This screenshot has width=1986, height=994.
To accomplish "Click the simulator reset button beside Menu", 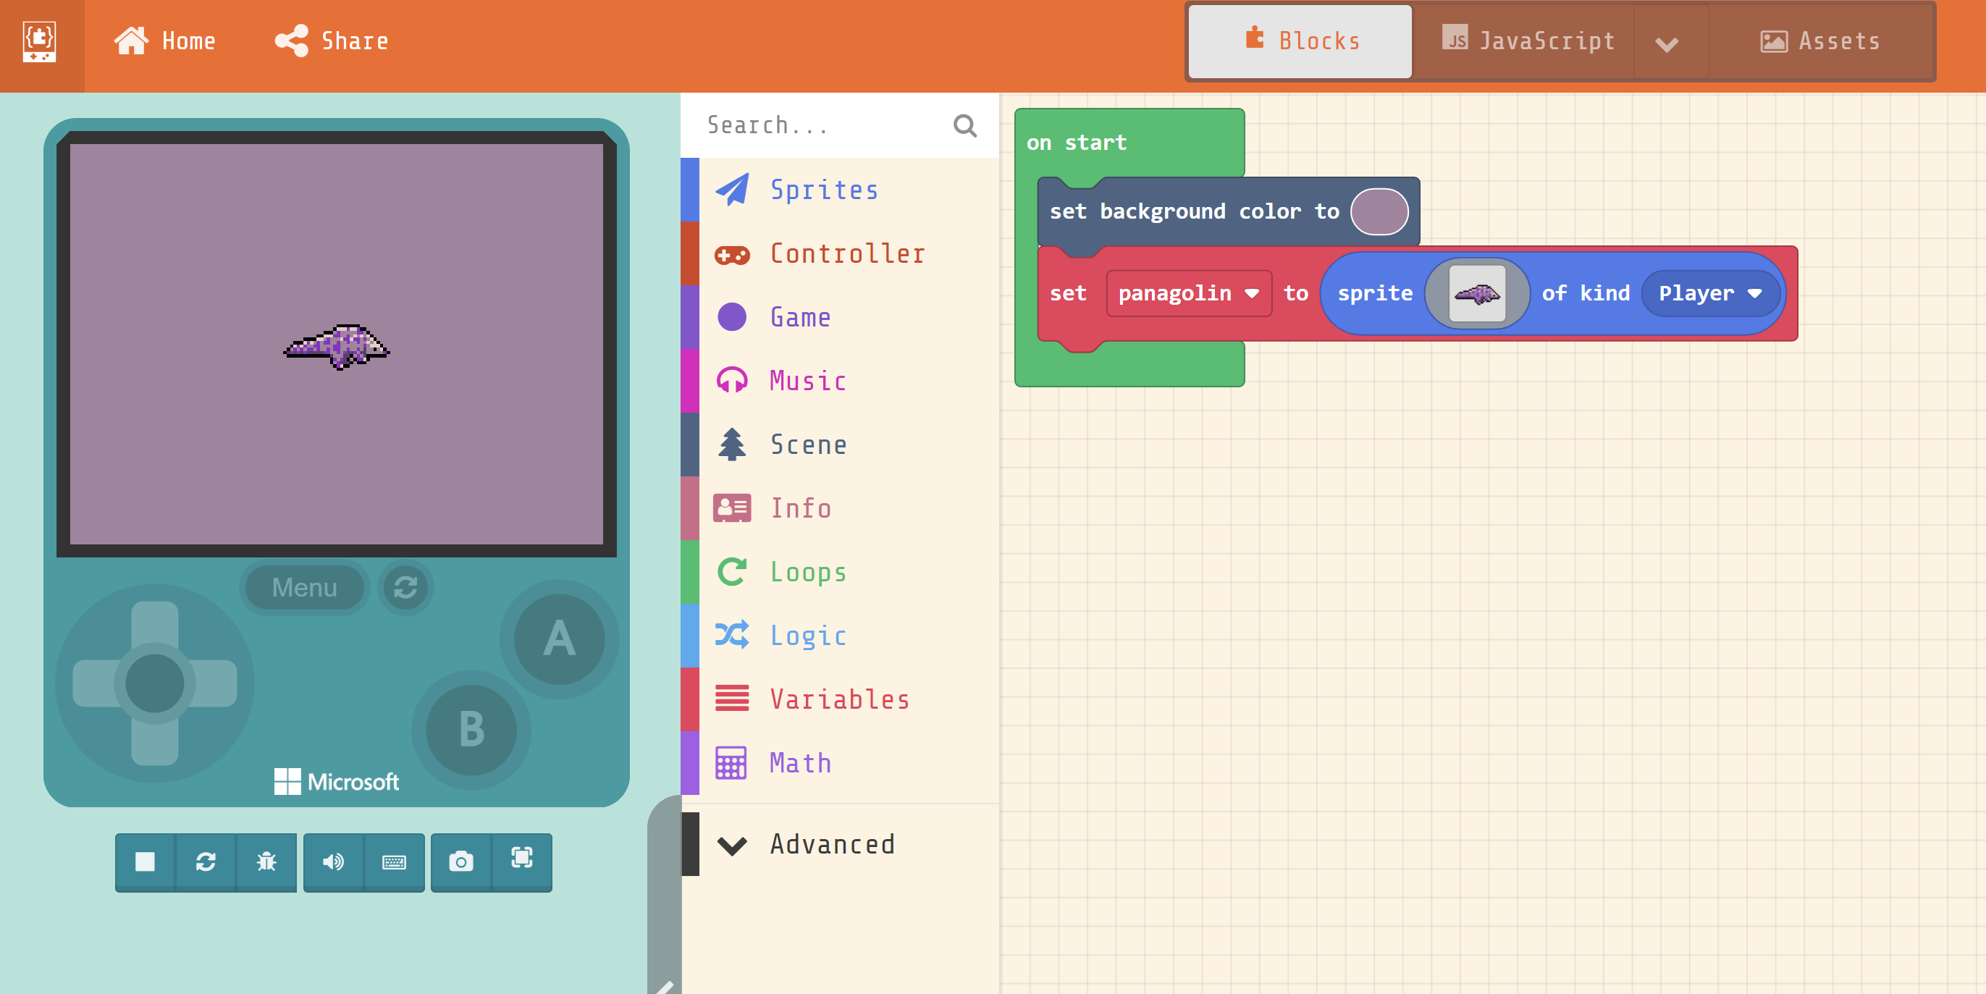I will [x=406, y=588].
